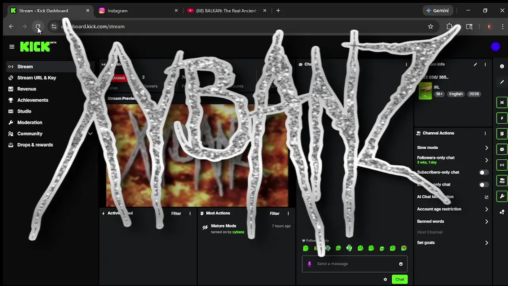Screen dimensions: 508x286
Task: Expand Banned words settings
Action: [487, 222]
